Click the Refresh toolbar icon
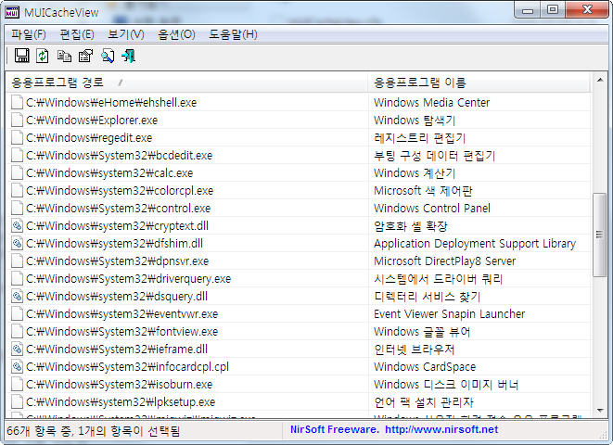The image size is (613, 445). point(43,57)
